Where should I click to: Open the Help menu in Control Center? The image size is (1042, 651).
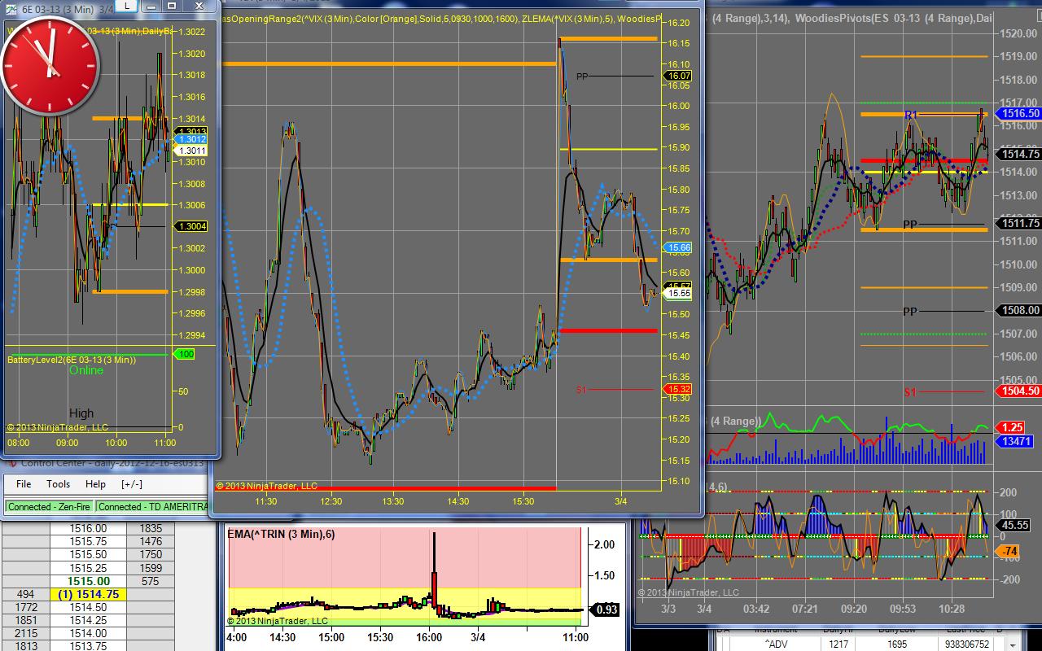(x=95, y=483)
